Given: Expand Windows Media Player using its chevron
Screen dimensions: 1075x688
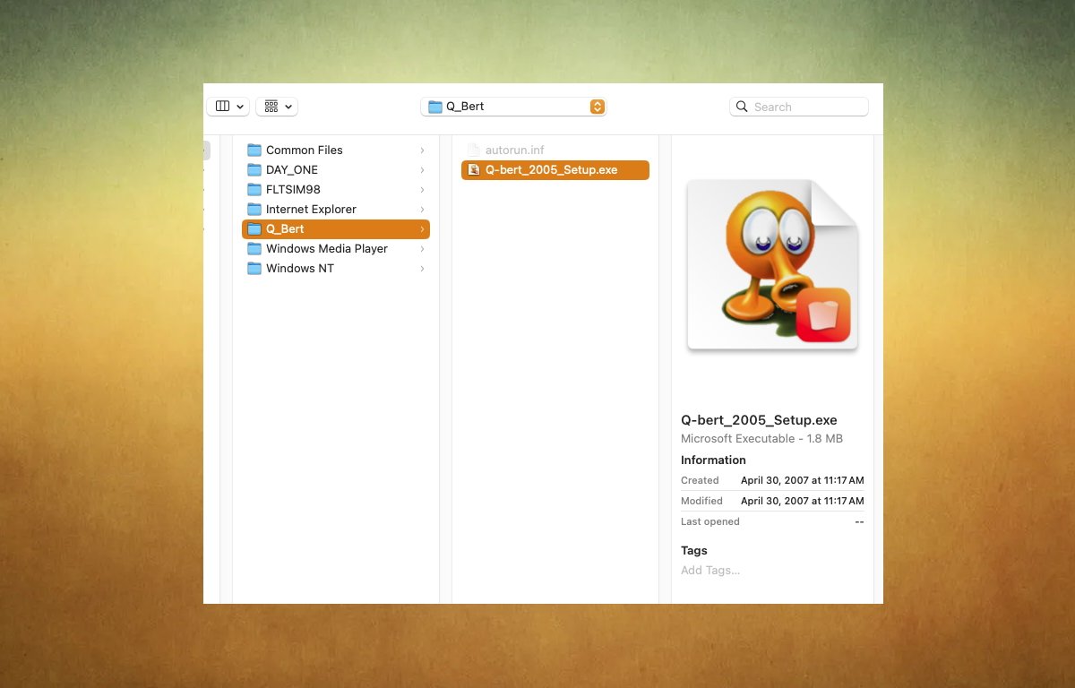Looking at the screenshot, I should click(x=422, y=248).
